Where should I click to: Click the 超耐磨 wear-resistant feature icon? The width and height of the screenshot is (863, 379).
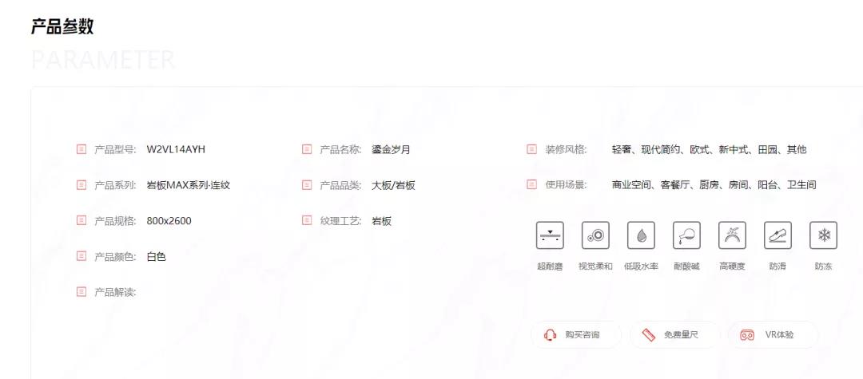click(550, 235)
